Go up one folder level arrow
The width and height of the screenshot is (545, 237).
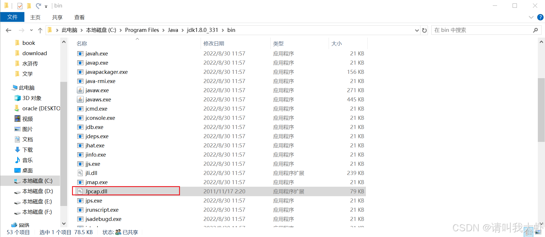40,30
